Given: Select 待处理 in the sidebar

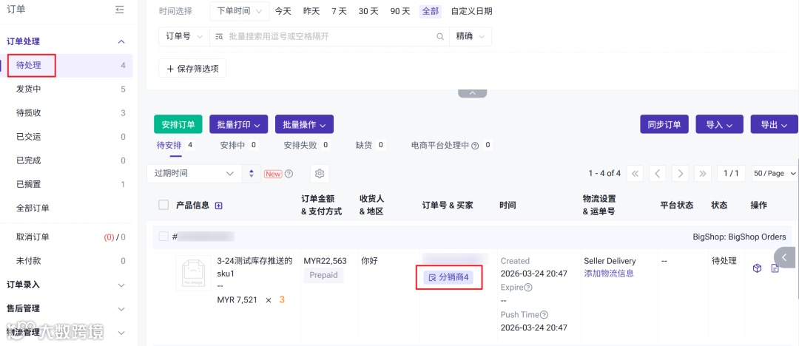Looking at the screenshot, I should [67, 65].
